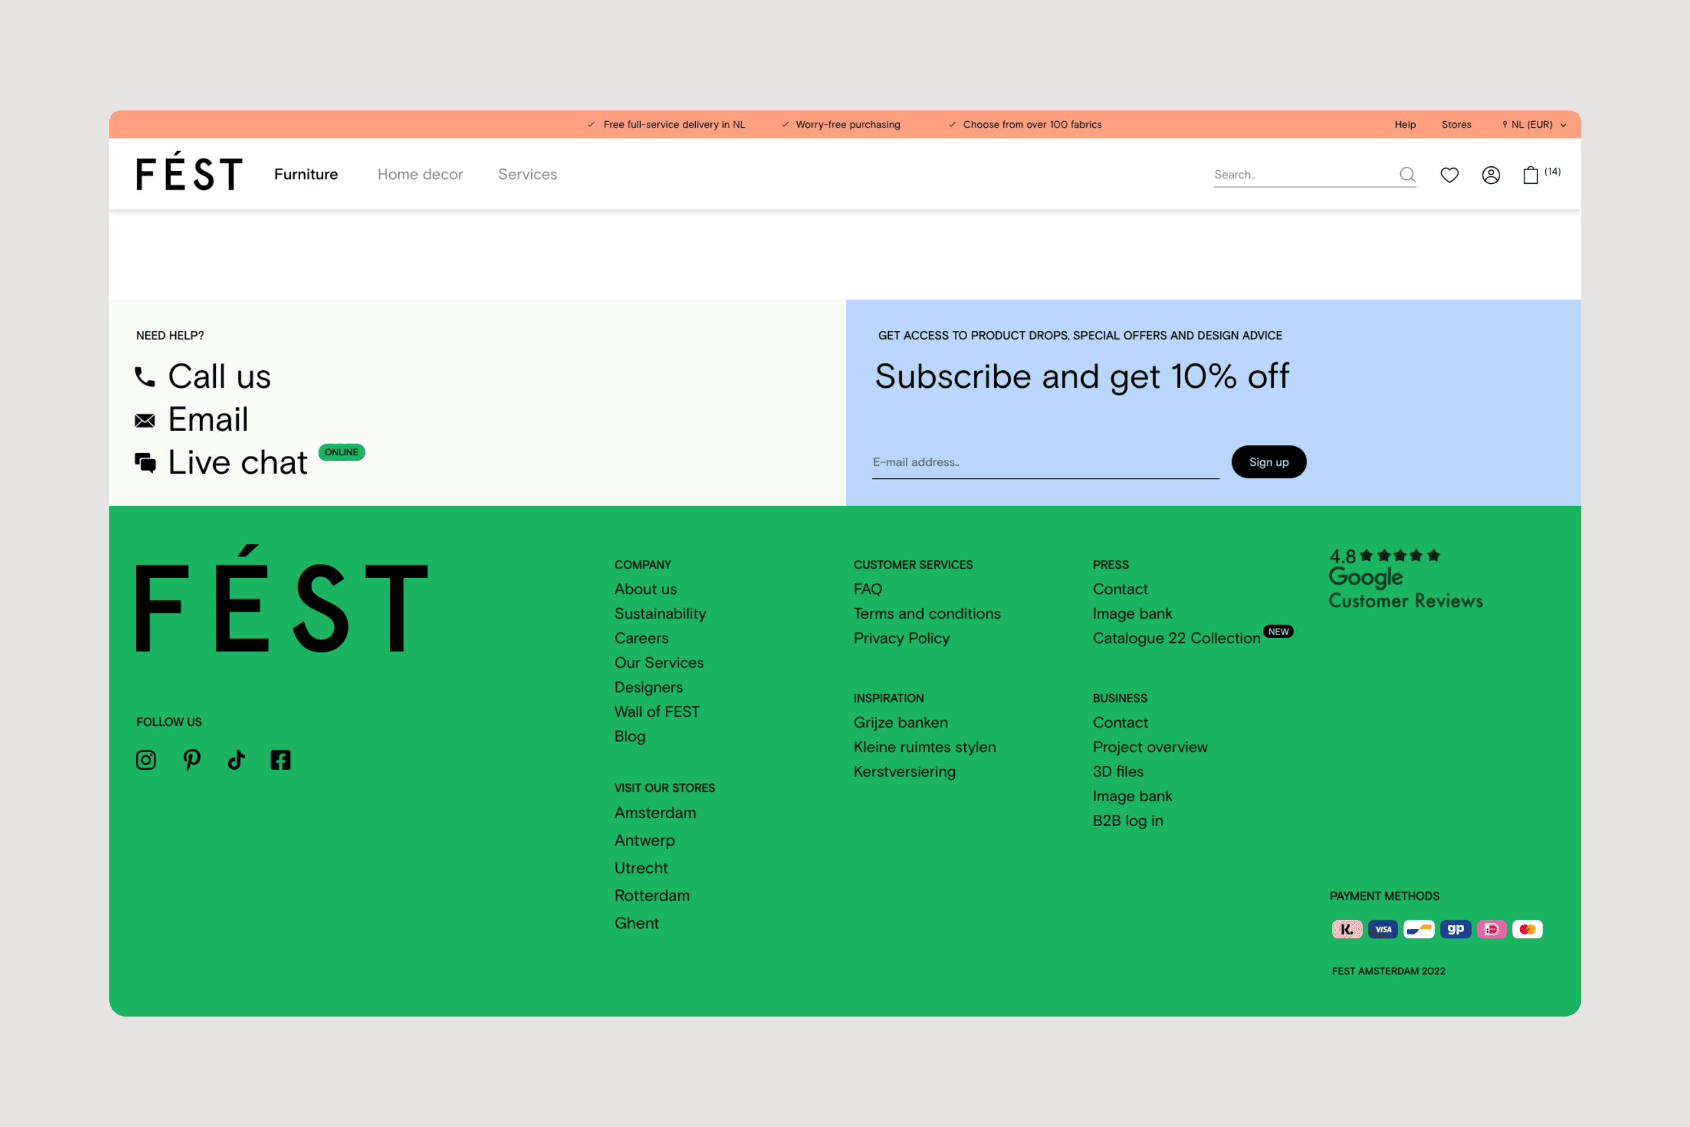Open FEST TikTok profile icon

237,760
